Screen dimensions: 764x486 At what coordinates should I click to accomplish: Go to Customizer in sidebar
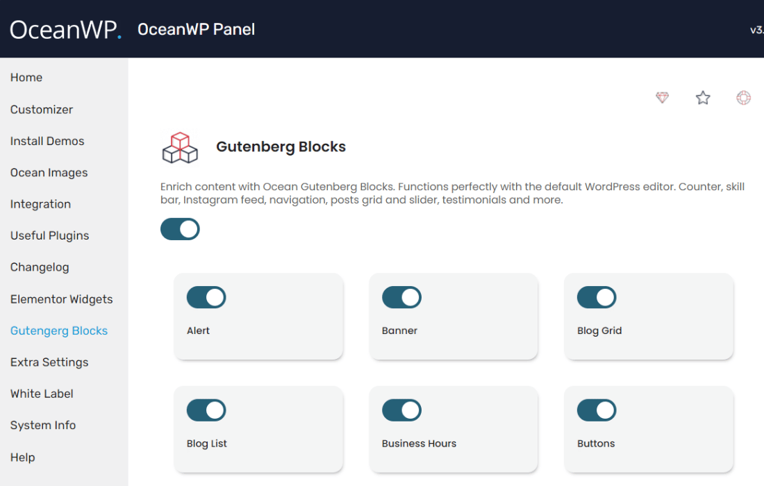pyautogui.click(x=42, y=110)
